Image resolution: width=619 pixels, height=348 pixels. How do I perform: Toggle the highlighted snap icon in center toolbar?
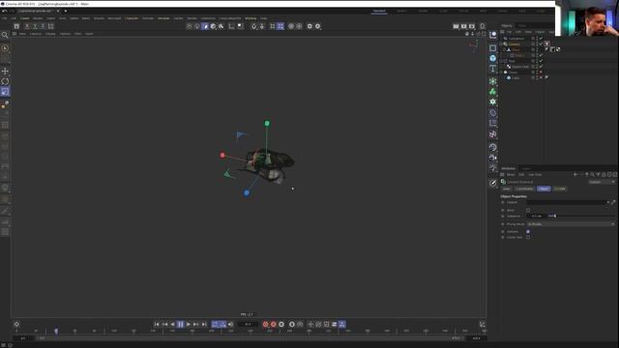point(280,26)
